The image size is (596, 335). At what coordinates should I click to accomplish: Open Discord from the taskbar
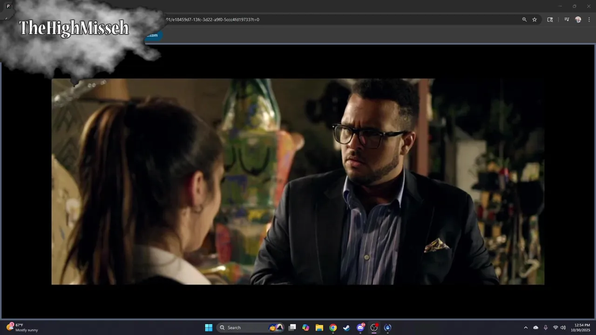click(360, 328)
